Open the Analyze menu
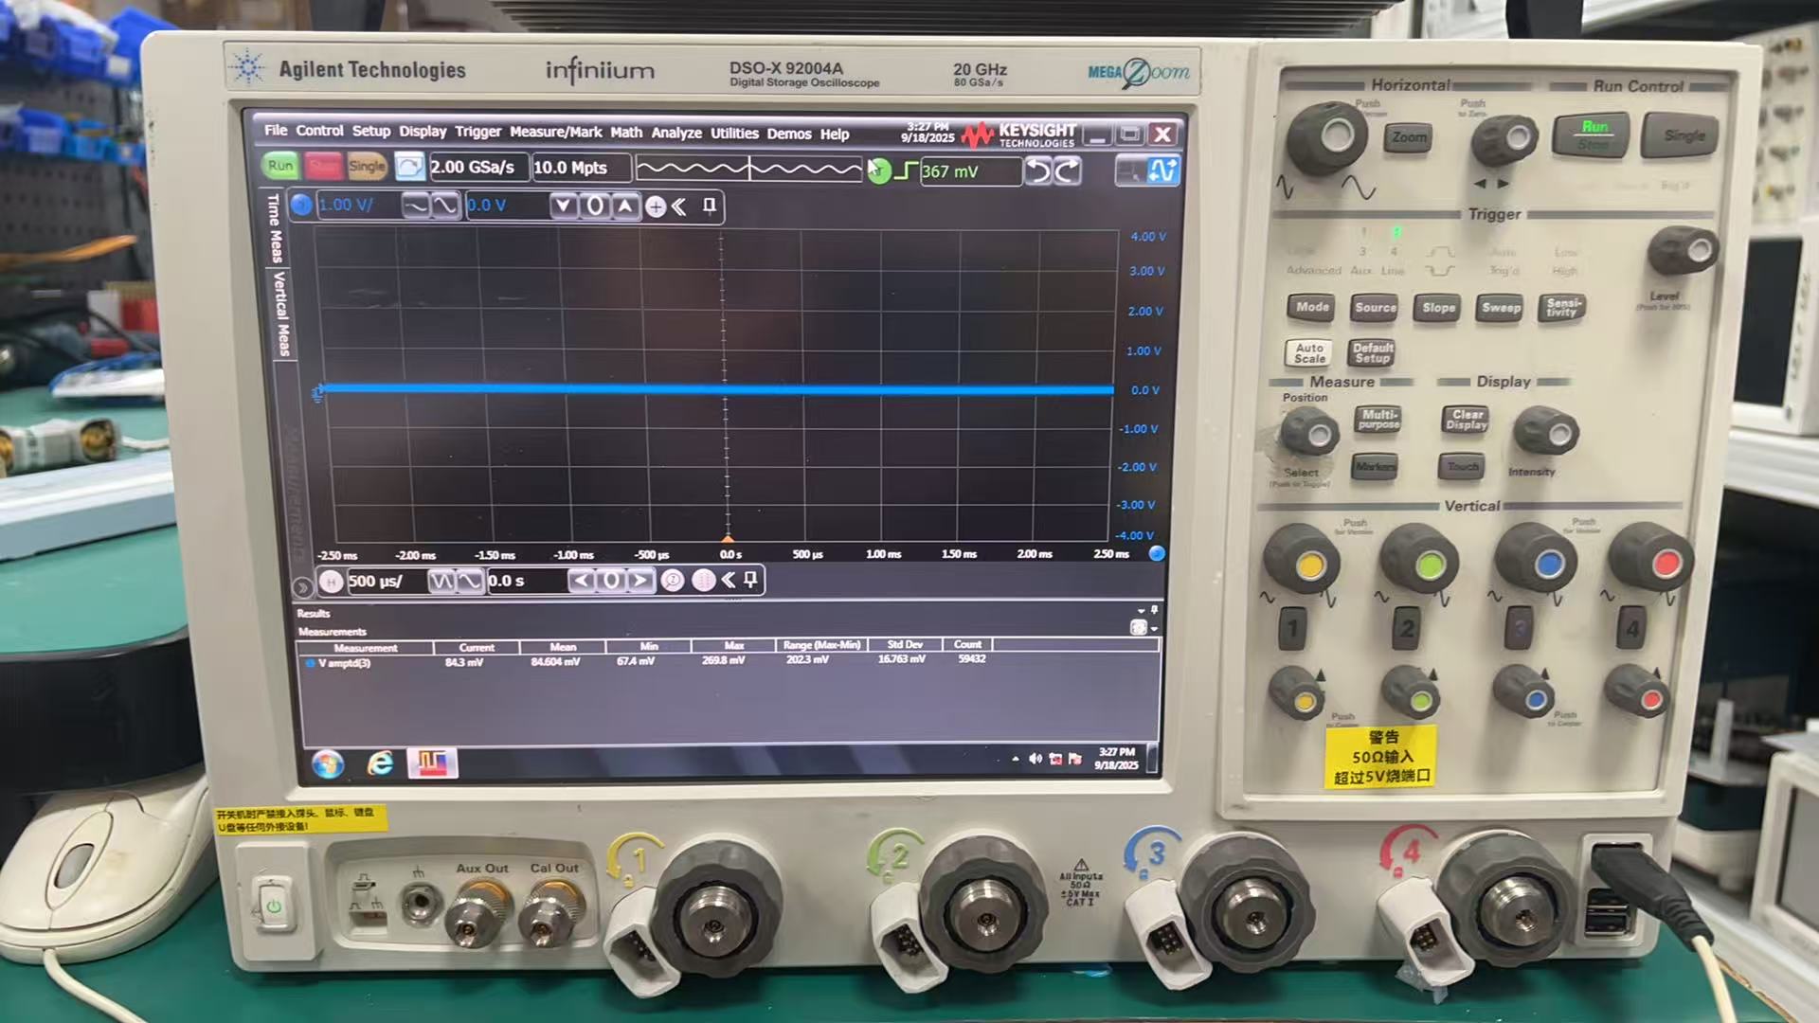1819x1023 pixels. (x=675, y=133)
